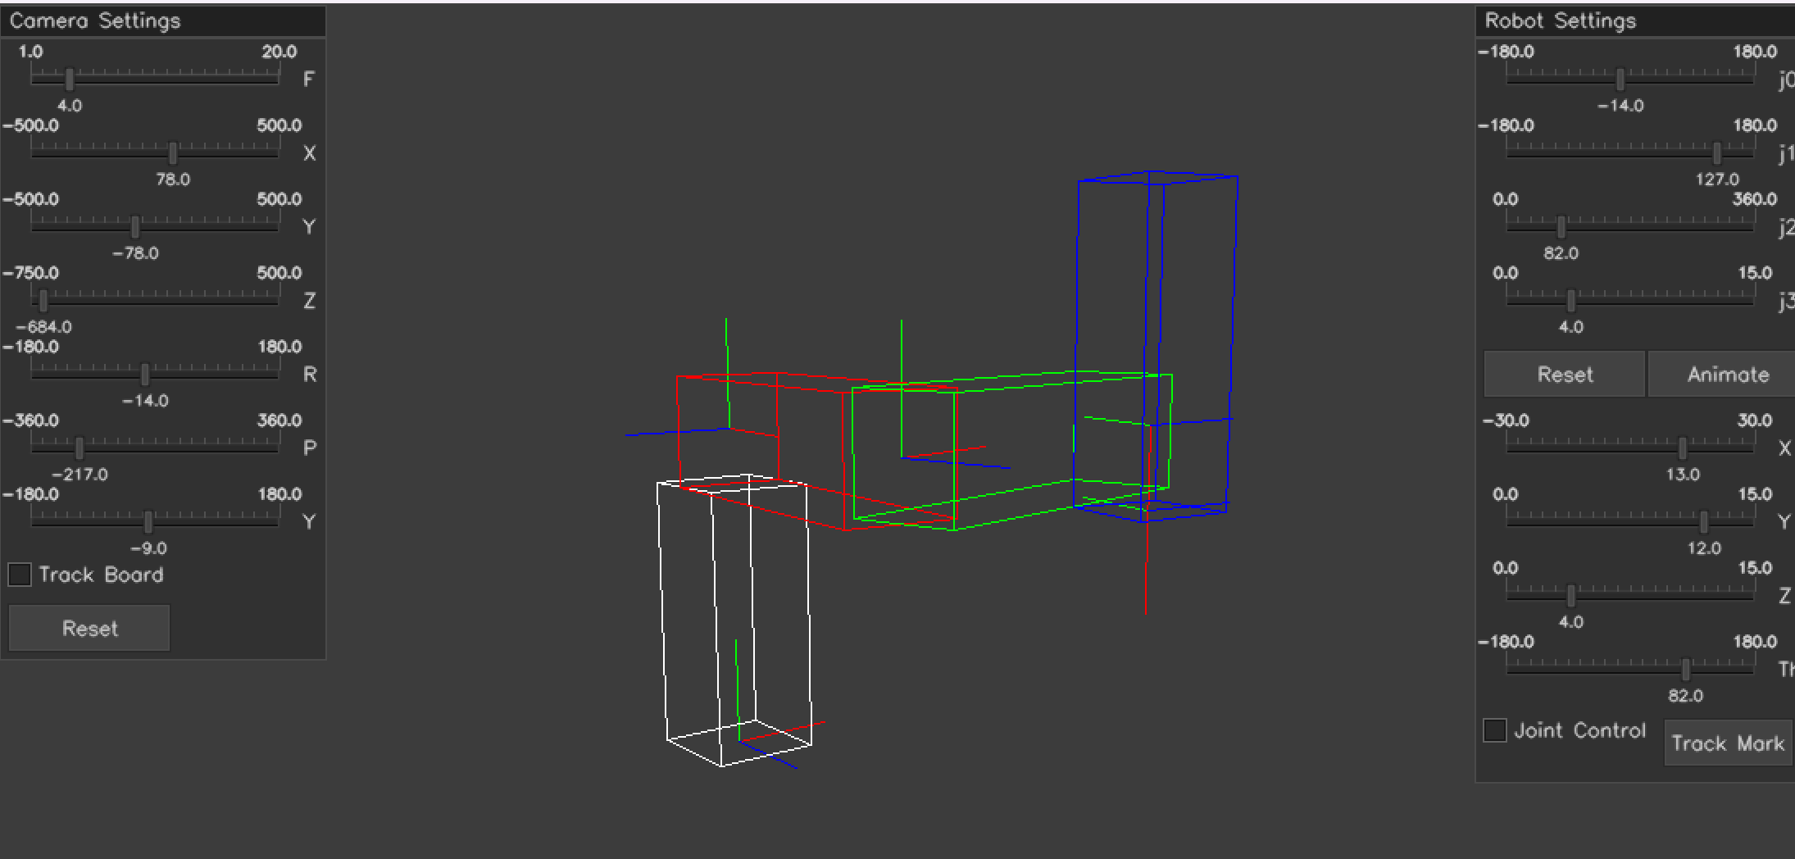This screenshot has width=1795, height=859.
Task: Click the Theta slider showing 82.0
Action: [1684, 668]
